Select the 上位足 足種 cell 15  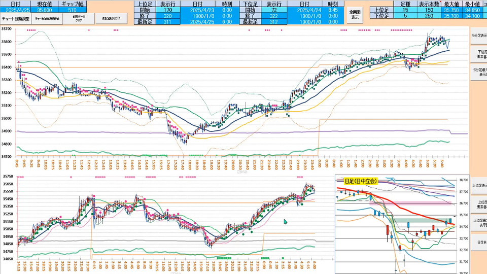pyautogui.click(x=405, y=10)
